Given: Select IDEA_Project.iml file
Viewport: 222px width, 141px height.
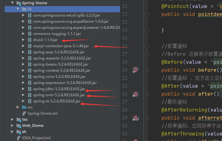Looking at the screenshot, I should [36, 138].
